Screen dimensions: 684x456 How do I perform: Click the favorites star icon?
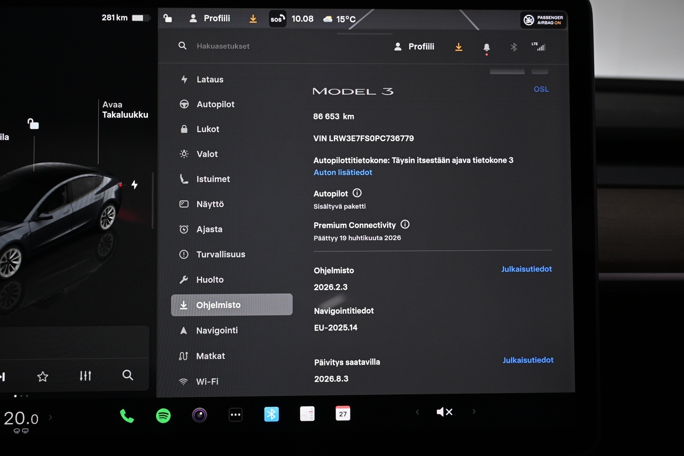(43, 376)
